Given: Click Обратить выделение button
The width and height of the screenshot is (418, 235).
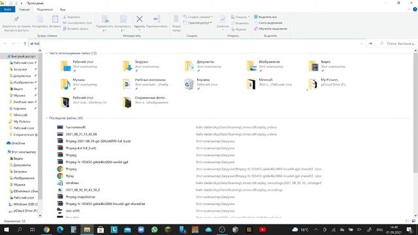Looking at the screenshot, I should click(270, 29).
